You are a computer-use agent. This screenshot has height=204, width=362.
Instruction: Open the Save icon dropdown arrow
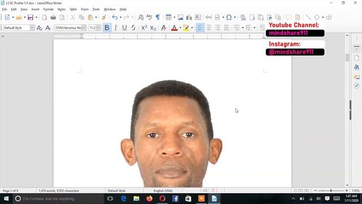36,18
